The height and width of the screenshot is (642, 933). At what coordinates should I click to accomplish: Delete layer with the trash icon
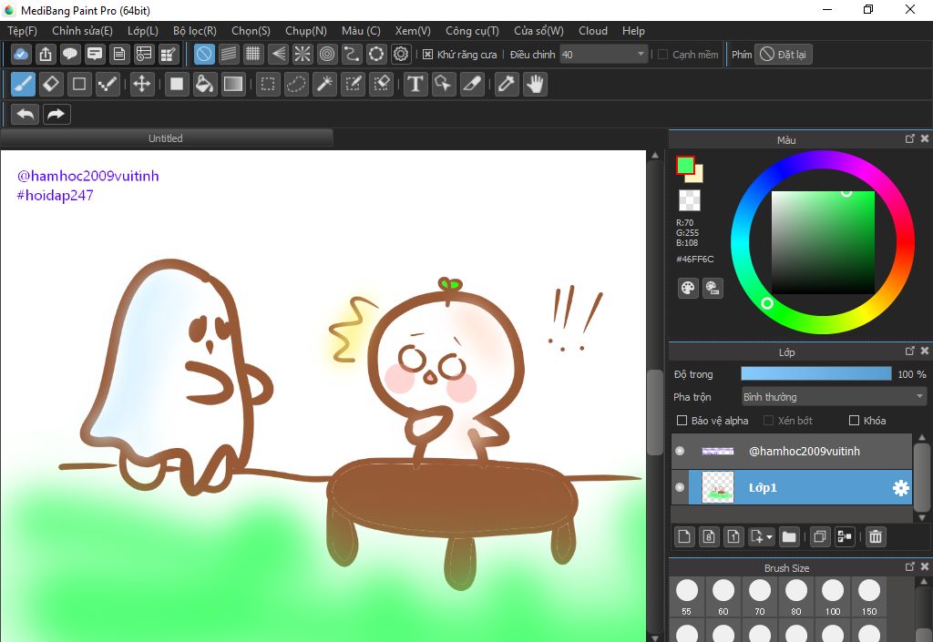point(876,536)
